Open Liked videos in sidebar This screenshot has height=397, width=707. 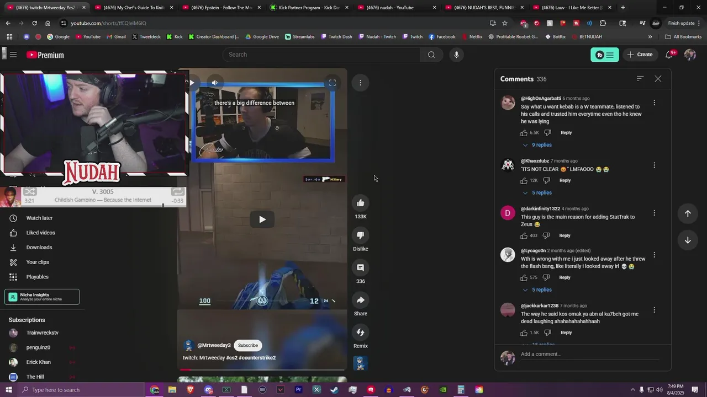[40, 233]
